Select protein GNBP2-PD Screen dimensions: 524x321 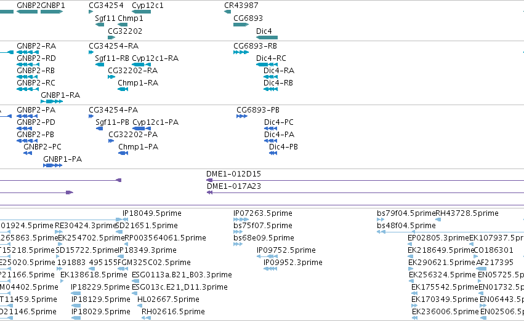[x=36, y=122]
